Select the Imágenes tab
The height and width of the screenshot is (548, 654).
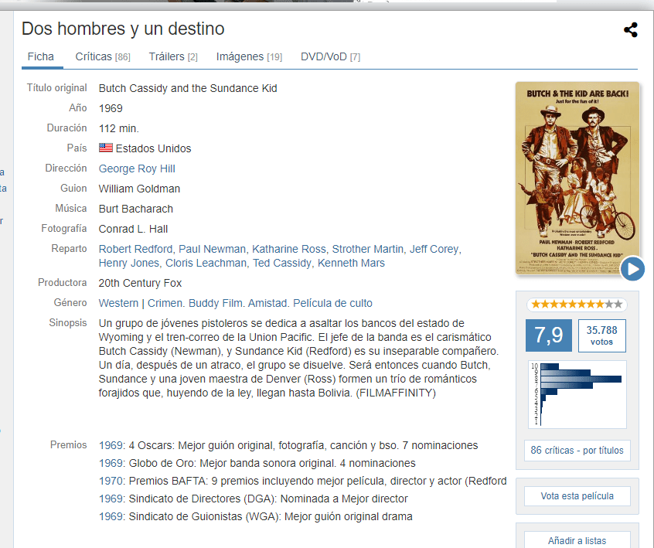[249, 56]
